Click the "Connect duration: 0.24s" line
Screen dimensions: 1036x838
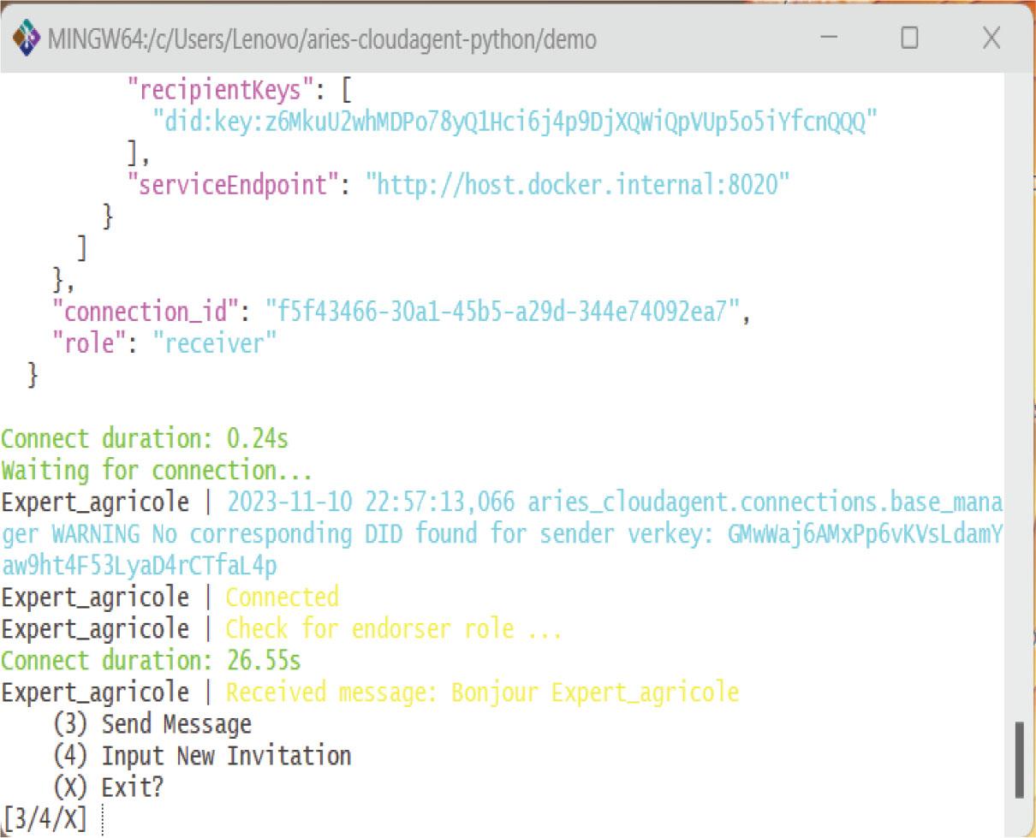pos(145,439)
